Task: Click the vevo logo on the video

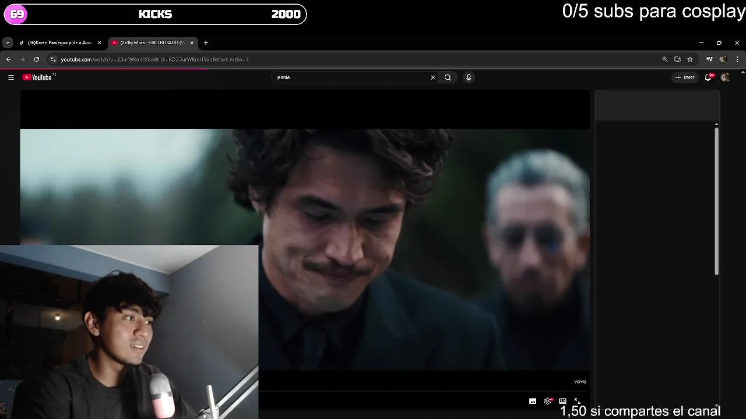Action: [x=580, y=382]
